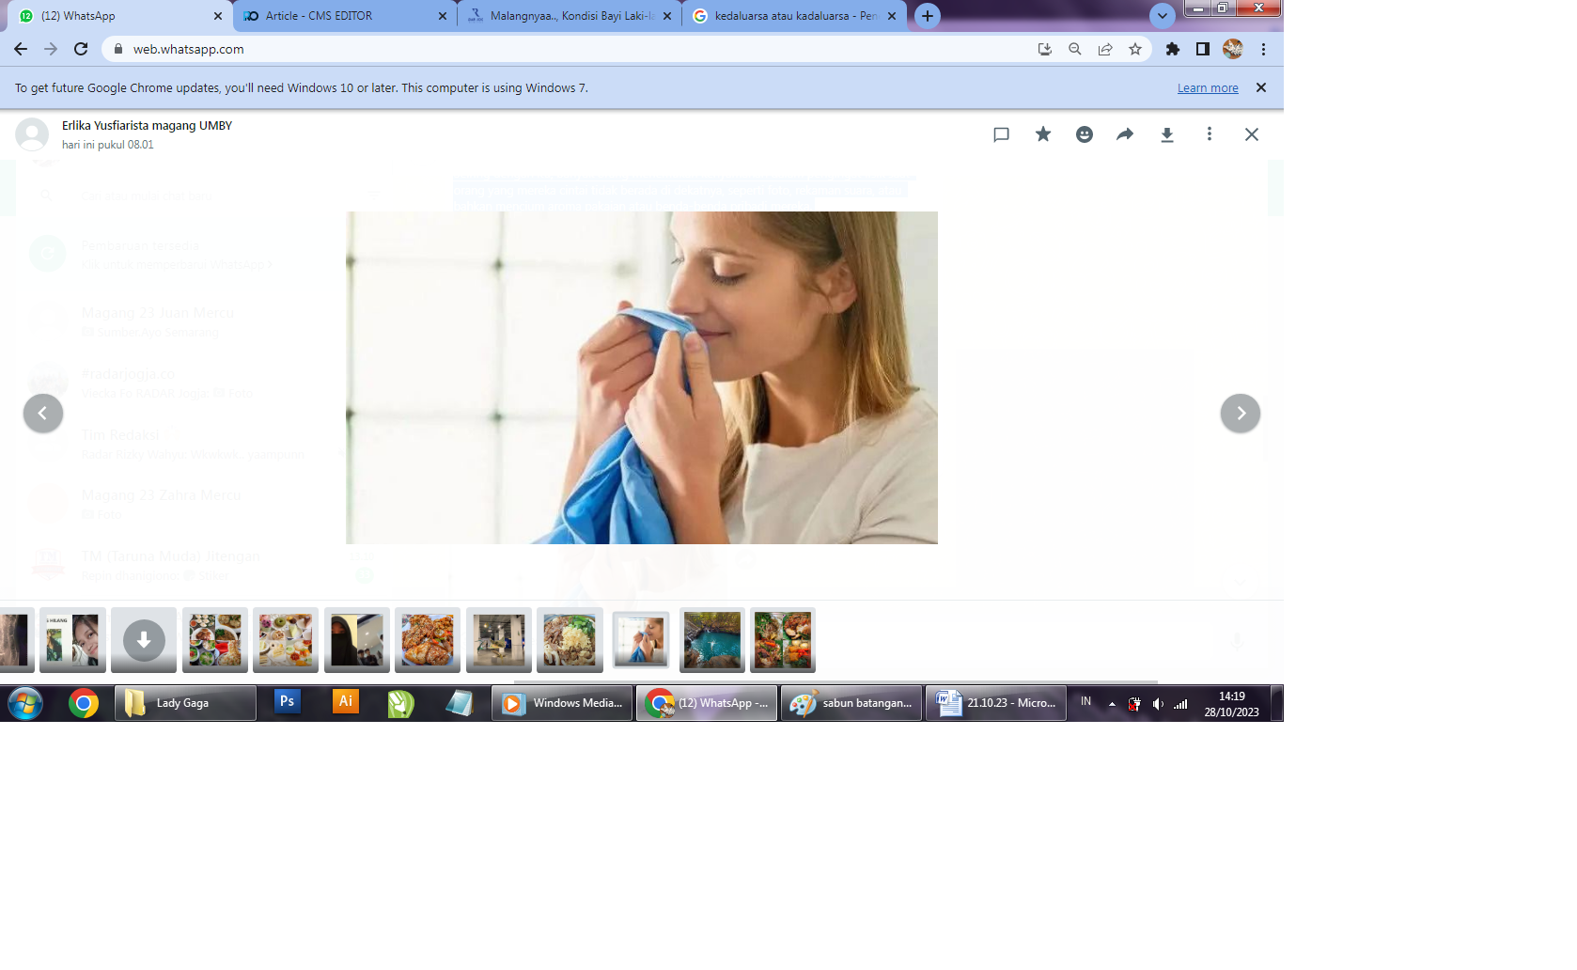Open volume control in system tray
The height and width of the screenshot is (970, 1577).
pyautogui.click(x=1158, y=703)
